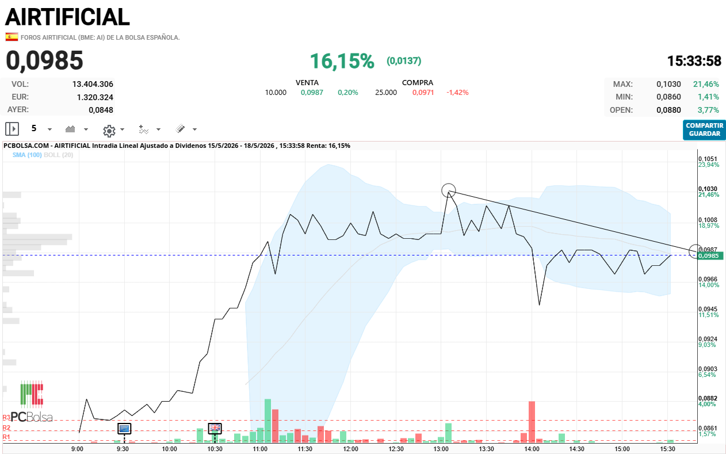The width and height of the screenshot is (726, 454).
Task: Click the UK flag event marker near 10:30
Action: (x=215, y=428)
